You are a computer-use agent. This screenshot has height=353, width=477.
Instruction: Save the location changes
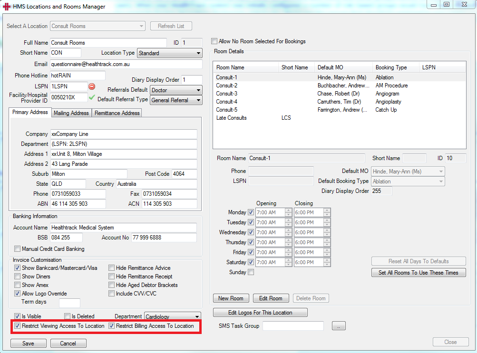click(x=28, y=343)
